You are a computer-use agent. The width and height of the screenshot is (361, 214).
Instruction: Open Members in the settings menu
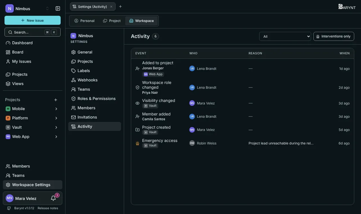point(94,108)
